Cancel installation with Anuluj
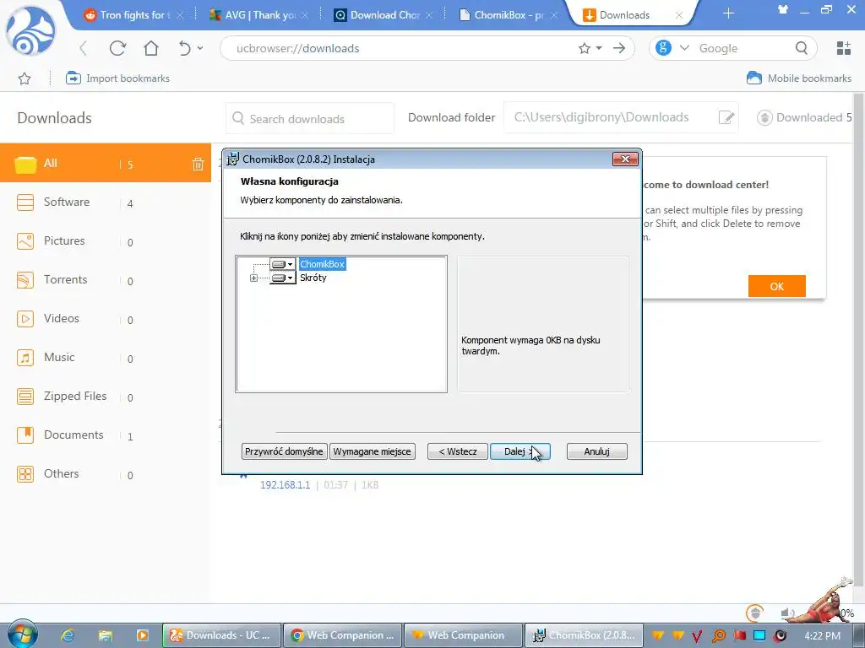Viewport: 865px width, 648px height. pos(597,451)
